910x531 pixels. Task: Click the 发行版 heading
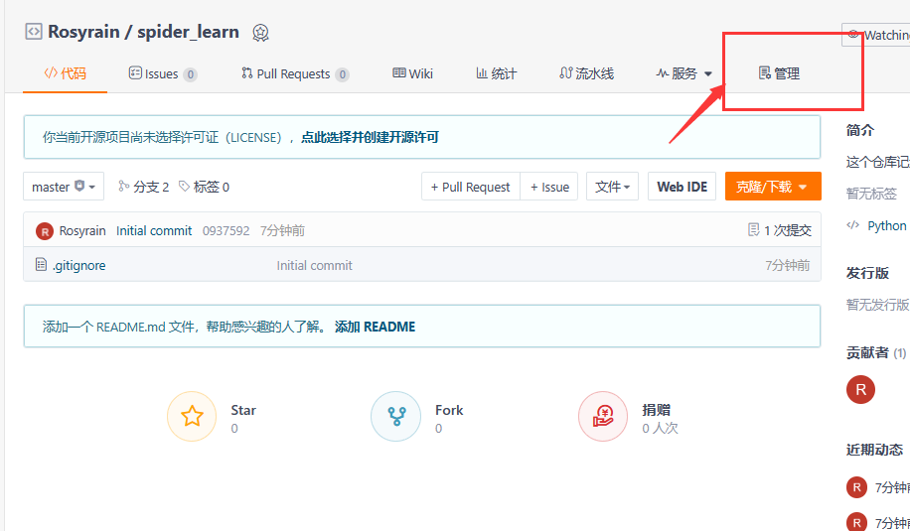(867, 273)
